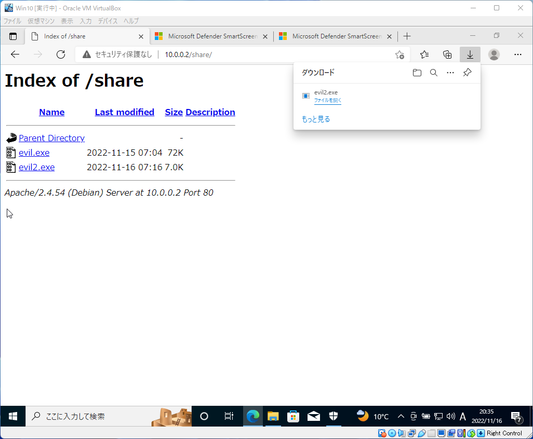Sort listing by Description column
This screenshot has height=439, width=533.
tap(210, 112)
